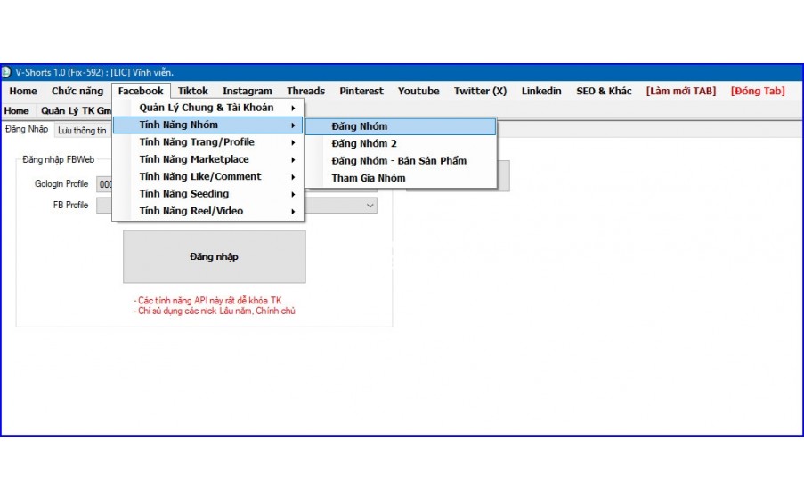Switch to Quản Lý TK tab
804x501 pixels.
tap(76, 110)
